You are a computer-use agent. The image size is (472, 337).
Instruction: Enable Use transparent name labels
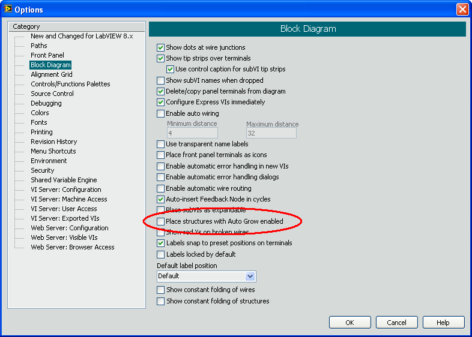[160, 145]
